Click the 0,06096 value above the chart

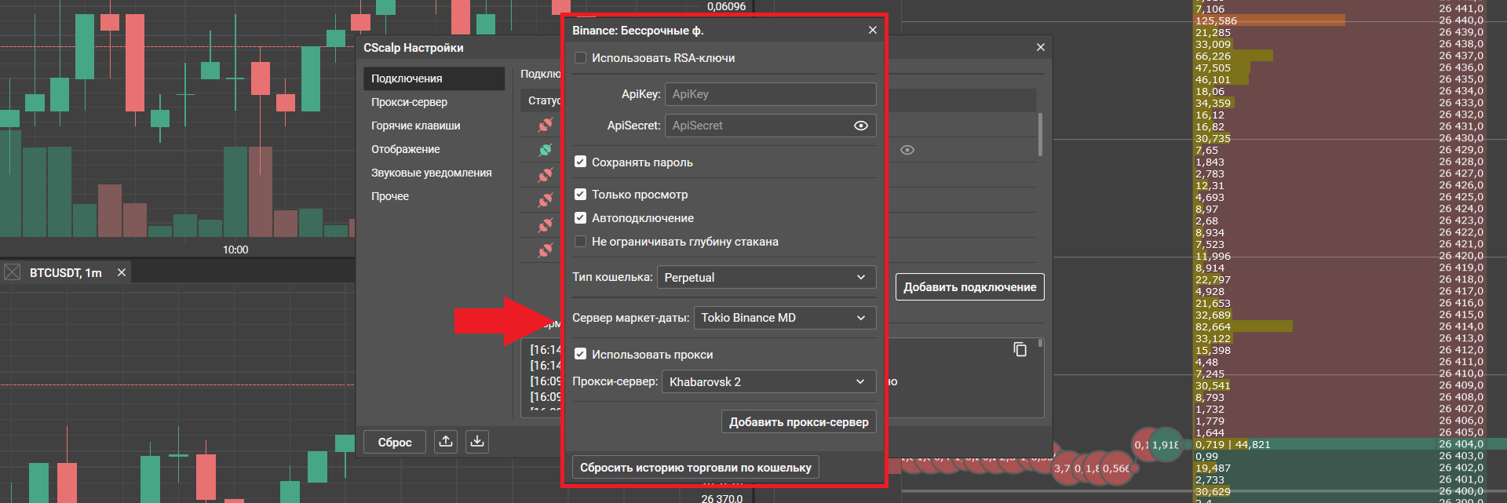click(x=726, y=6)
